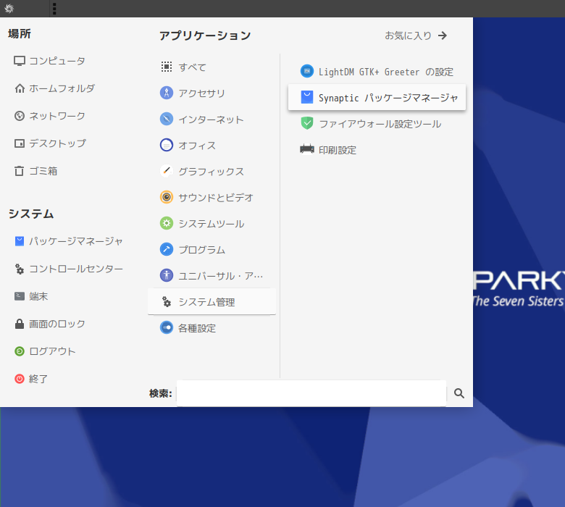Click the インターネット icon
The height and width of the screenshot is (507, 565).
167,119
